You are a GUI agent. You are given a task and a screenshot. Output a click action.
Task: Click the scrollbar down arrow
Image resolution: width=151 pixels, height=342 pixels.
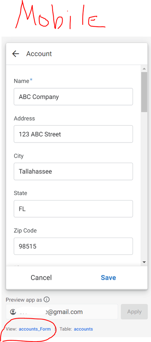144,262
